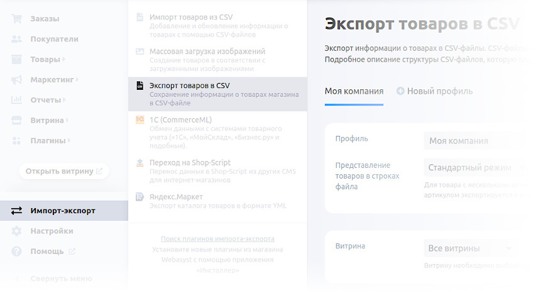Open the Стандартный режим dropdown

475,168
